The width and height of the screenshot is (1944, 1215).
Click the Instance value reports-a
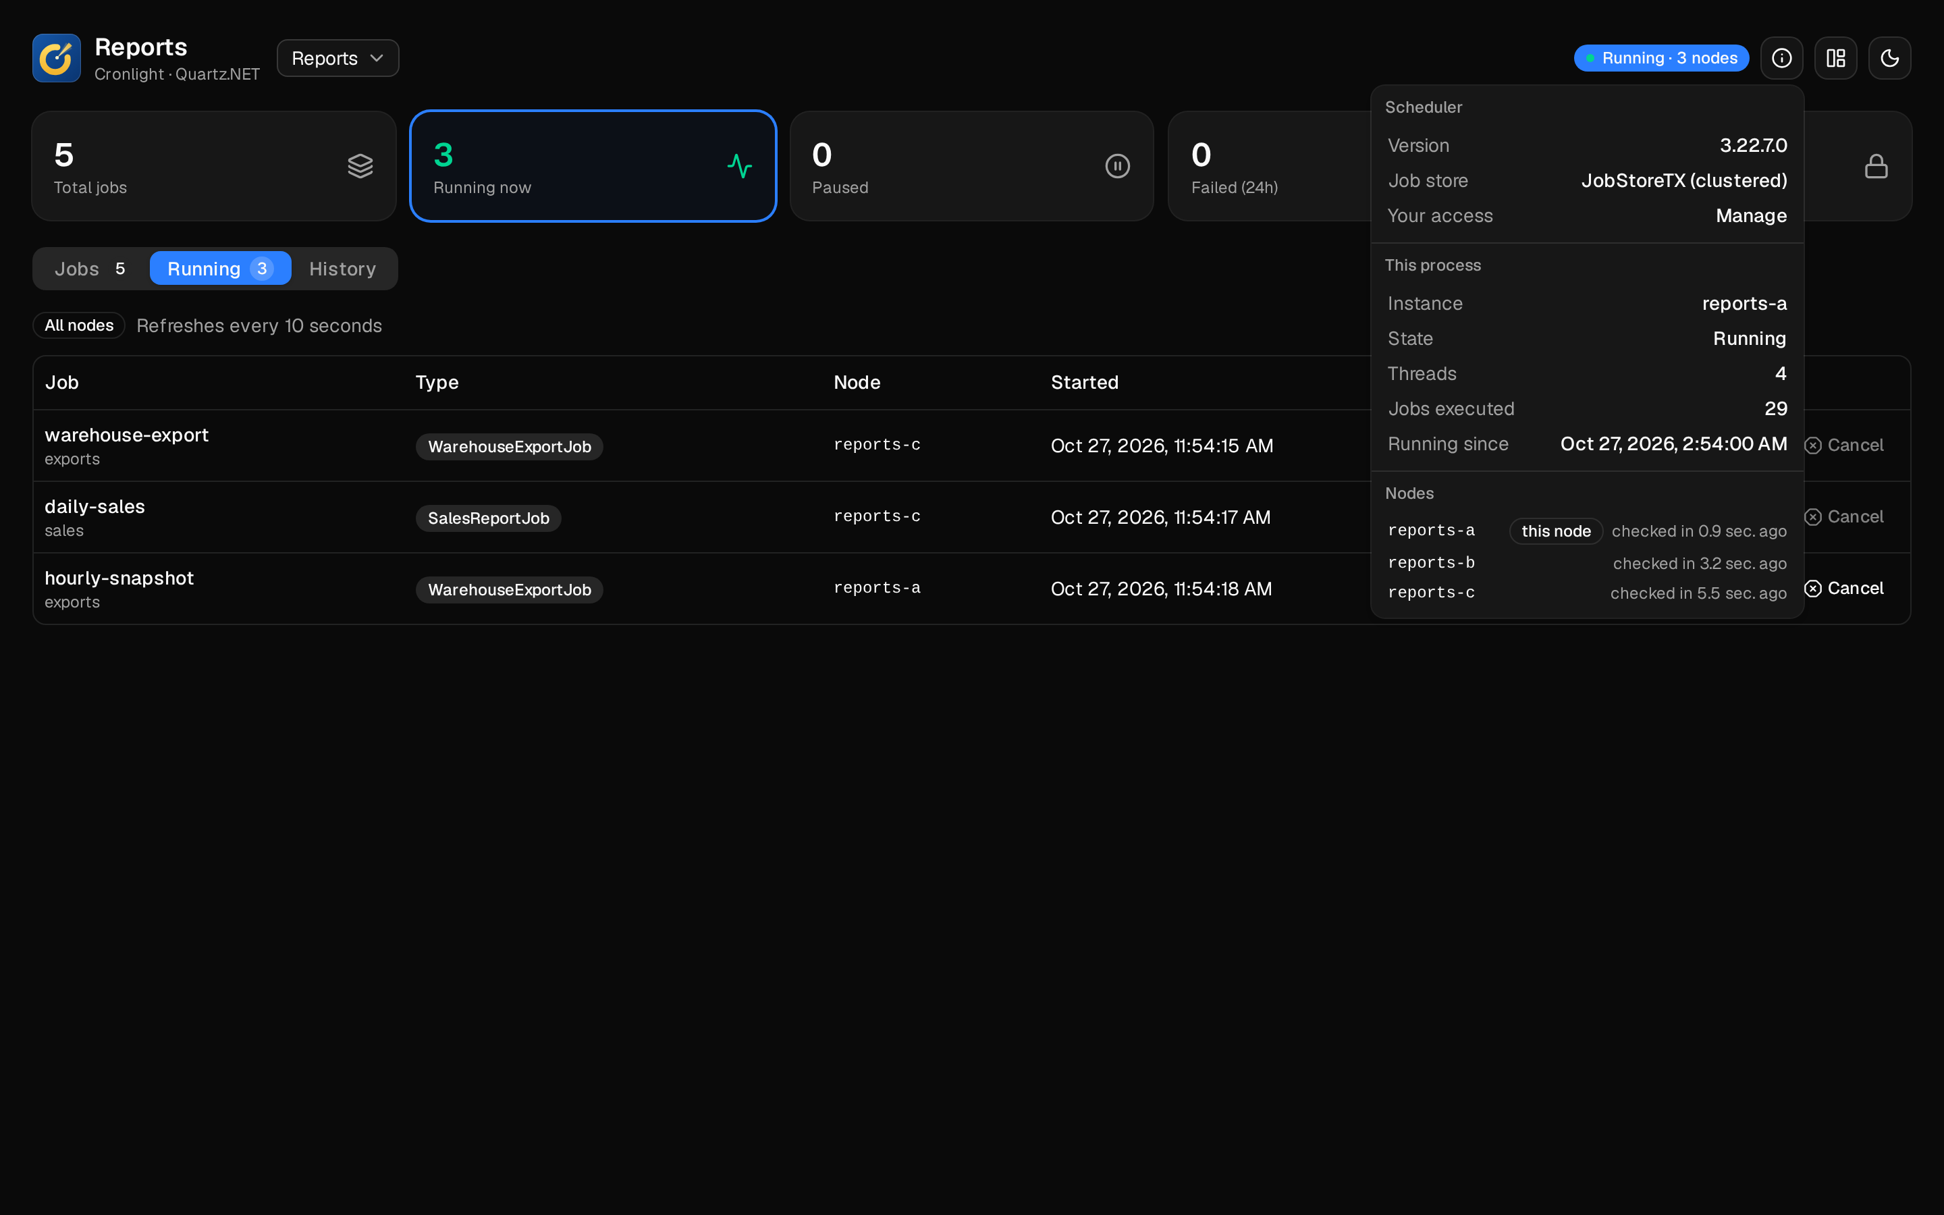click(x=1744, y=304)
